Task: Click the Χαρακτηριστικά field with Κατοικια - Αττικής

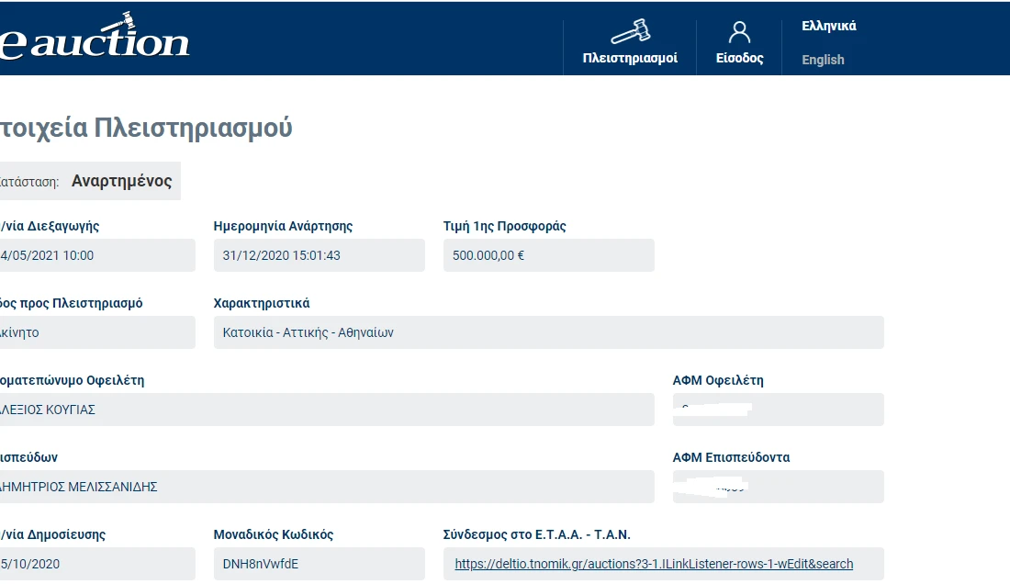Action: click(548, 332)
